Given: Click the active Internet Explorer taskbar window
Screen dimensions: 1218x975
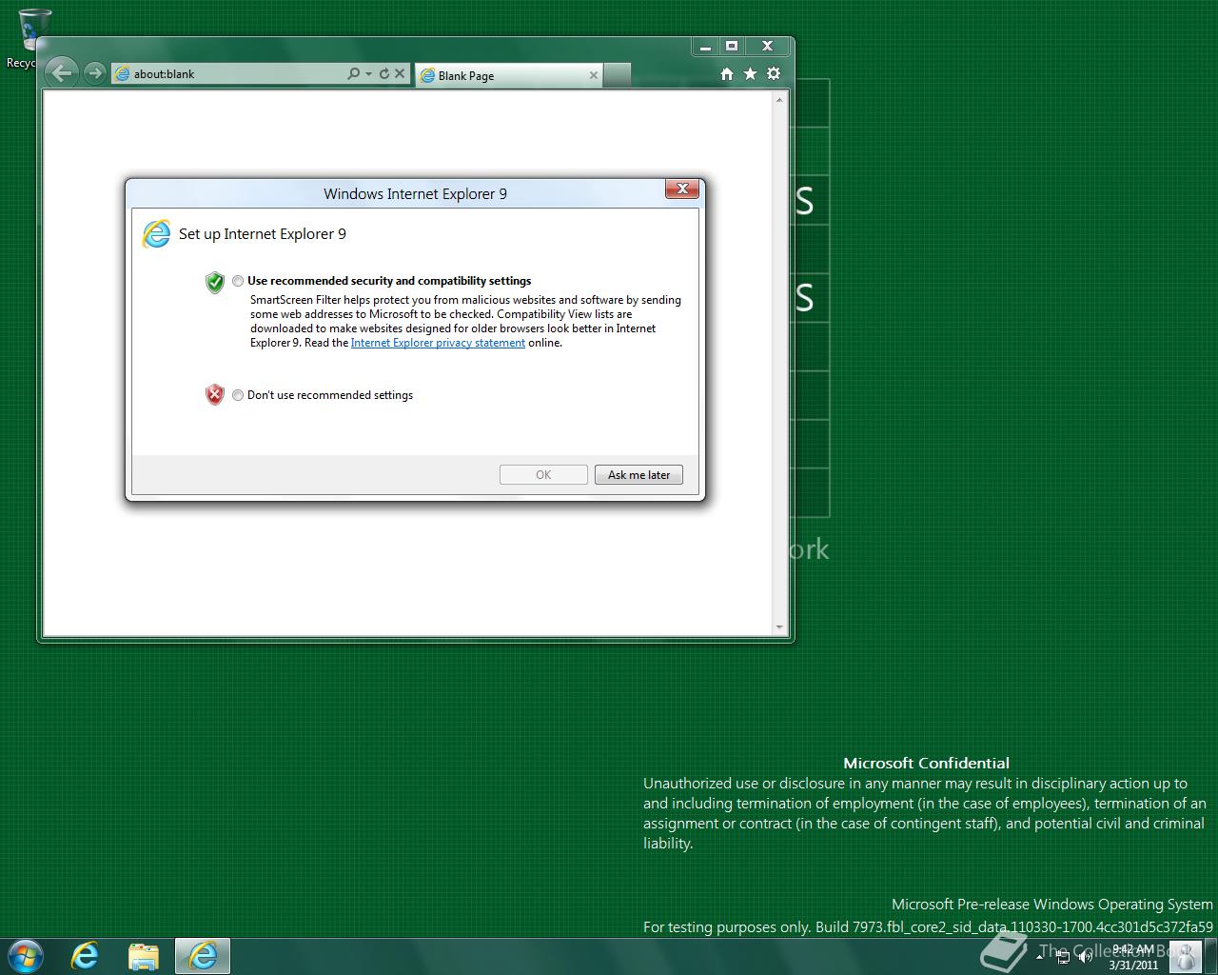Looking at the screenshot, I should tap(203, 956).
